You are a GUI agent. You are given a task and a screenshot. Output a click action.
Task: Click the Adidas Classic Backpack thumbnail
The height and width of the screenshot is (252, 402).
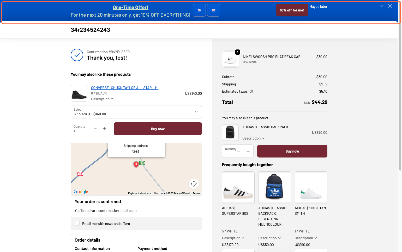pyautogui.click(x=230, y=133)
